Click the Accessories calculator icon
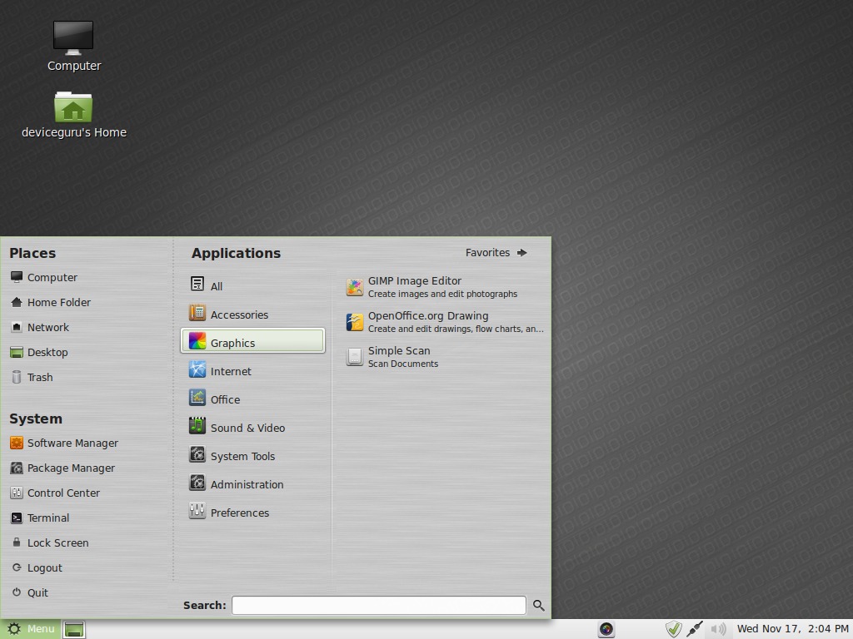Image resolution: width=853 pixels, height=639 pixels. tap(197, 313)
